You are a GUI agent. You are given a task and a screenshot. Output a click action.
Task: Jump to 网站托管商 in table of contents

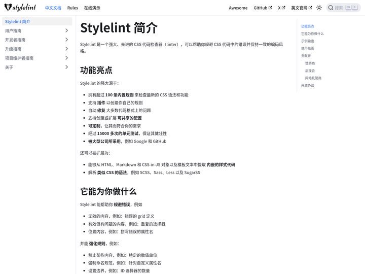[313, 78]
